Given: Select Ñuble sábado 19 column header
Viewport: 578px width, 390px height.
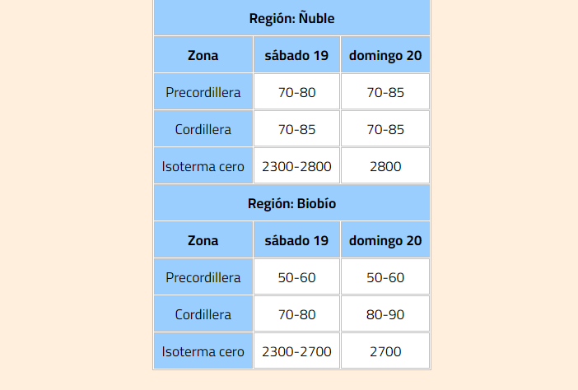Looking at the screenshot, I should (296, 55).
